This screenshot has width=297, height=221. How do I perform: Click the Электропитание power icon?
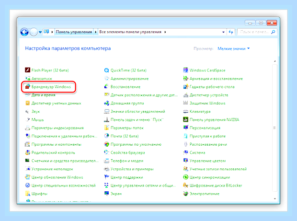click(x=186, y=194)
